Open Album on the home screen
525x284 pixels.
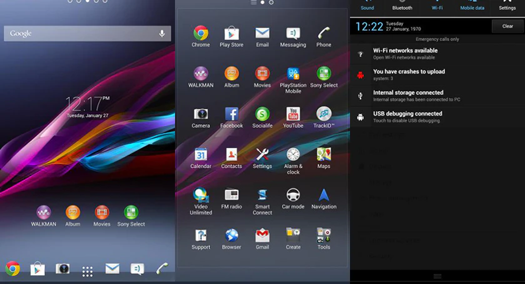(x=72, y=216)
